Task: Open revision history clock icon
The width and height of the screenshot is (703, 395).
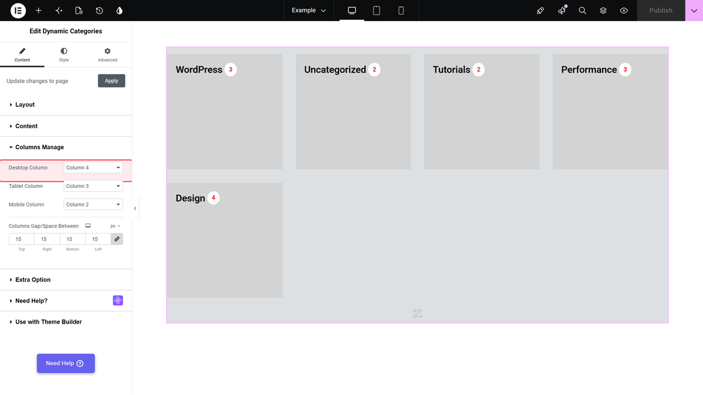Action: (x=99, y=11)
